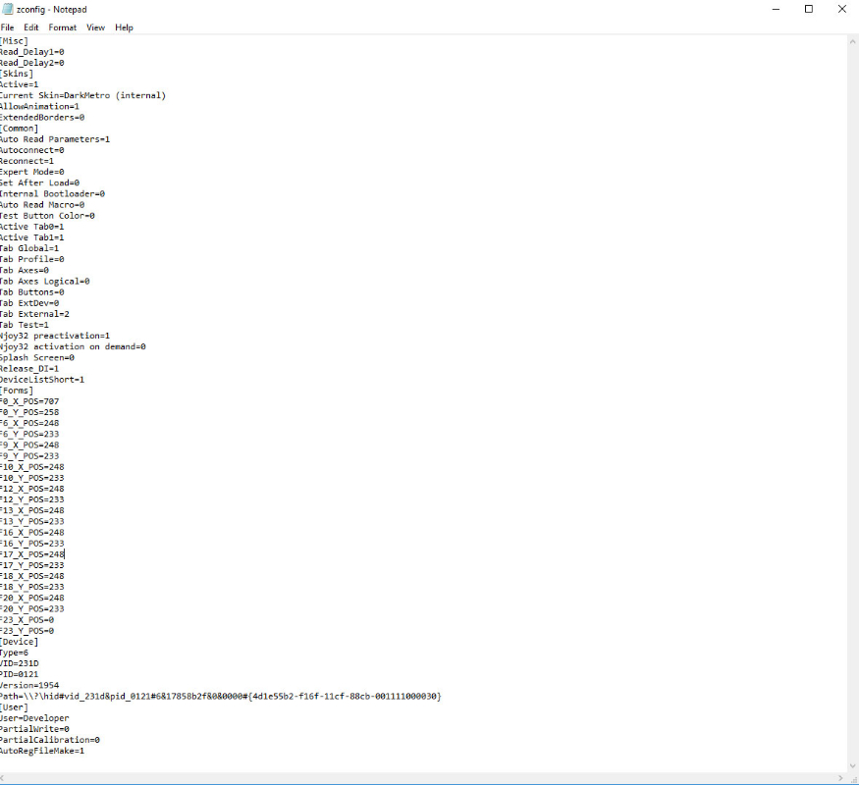Maximize the Notepad window
Screen dimensions: 859x785
click(808, 9)
